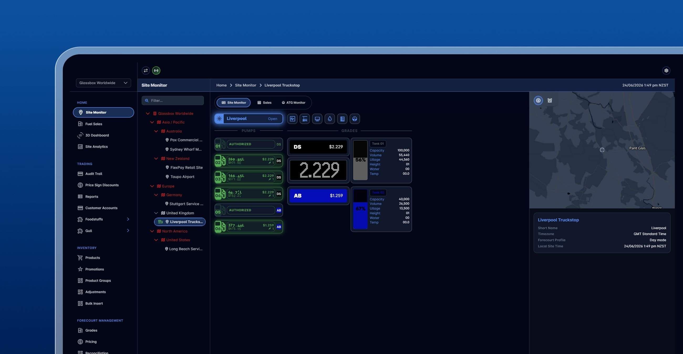683x354 pixels.
Task: Open the 3D Dashboard sidebar item
Action: (97, 135)
